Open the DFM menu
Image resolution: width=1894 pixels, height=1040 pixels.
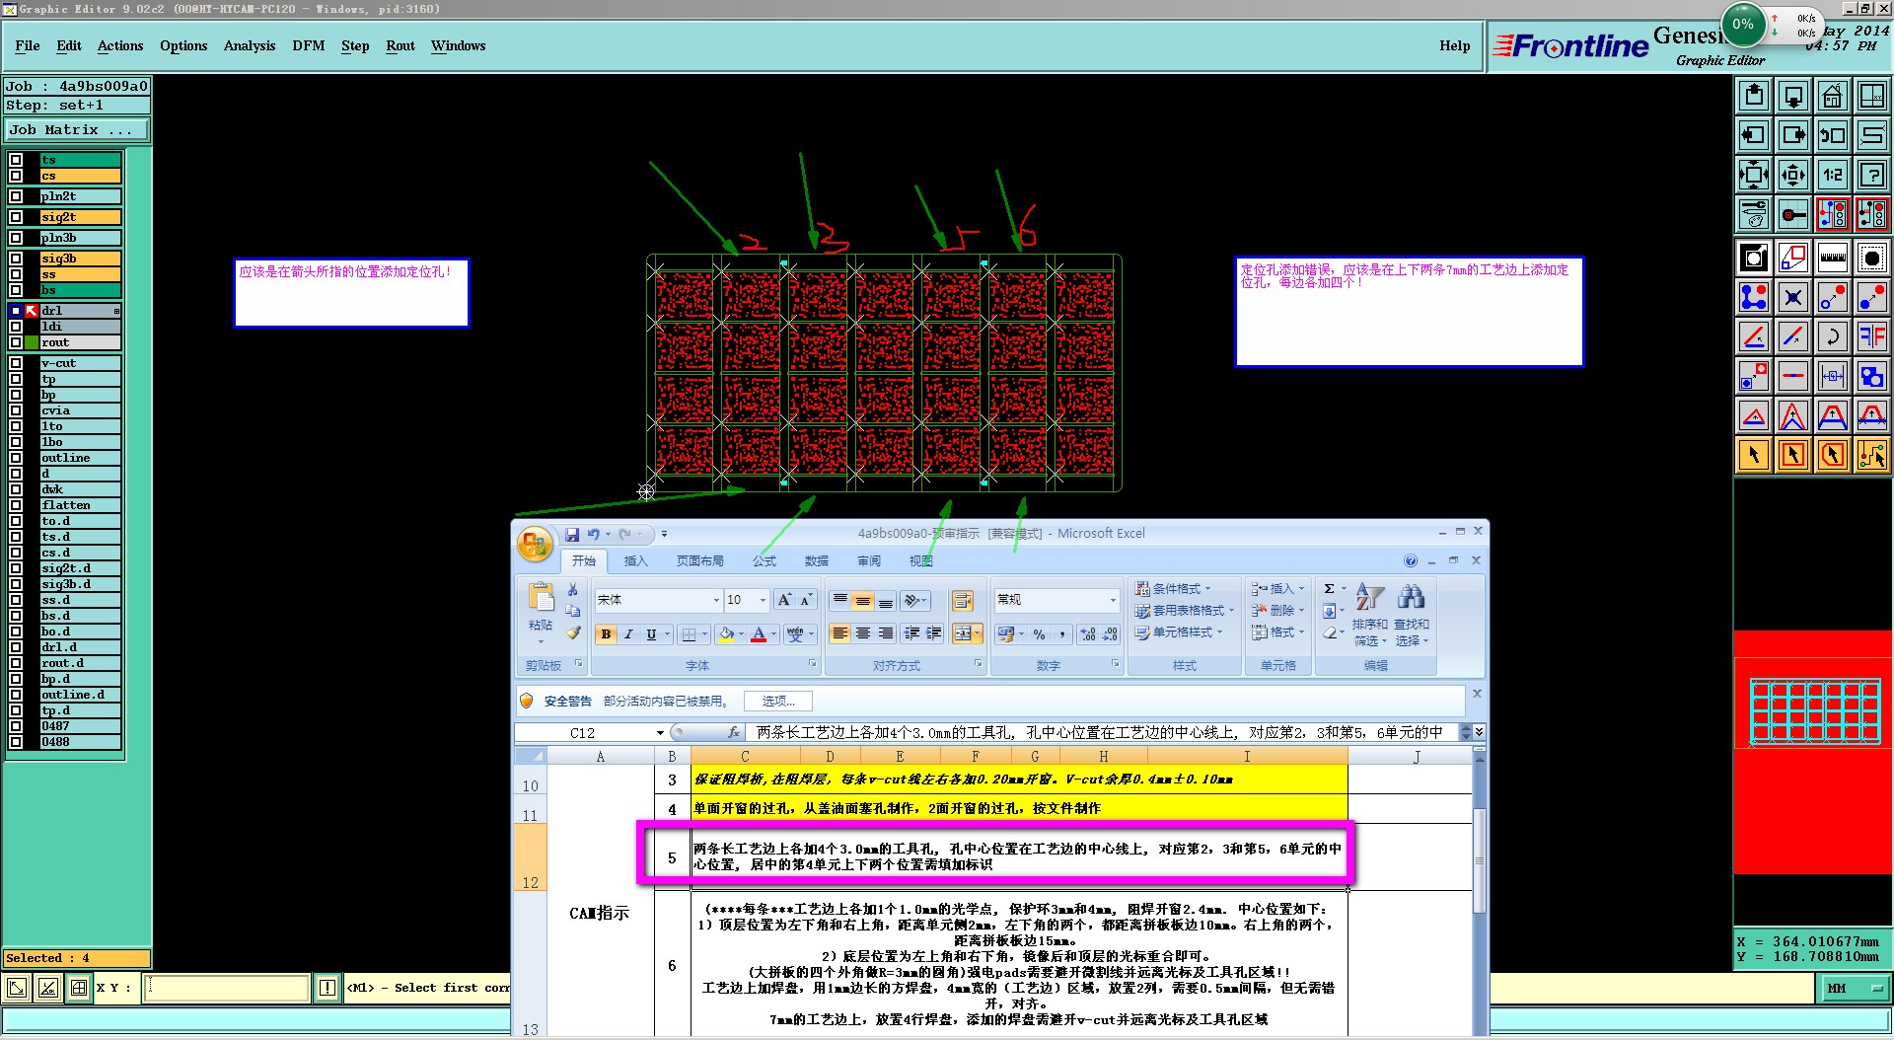coord(309,45)
